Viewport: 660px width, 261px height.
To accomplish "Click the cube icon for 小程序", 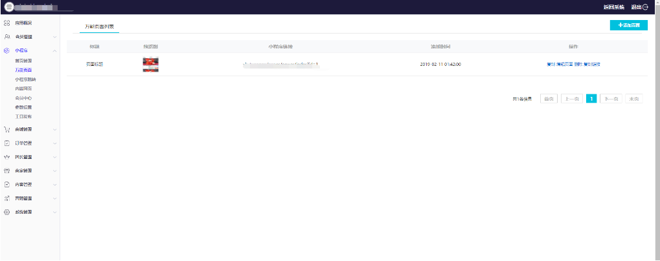I will tap(6, 51).
